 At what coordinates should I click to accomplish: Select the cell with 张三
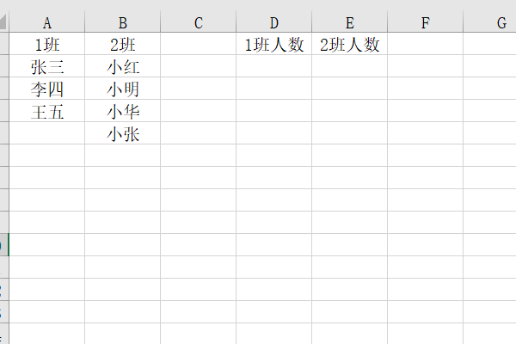[x=46, y=68]
